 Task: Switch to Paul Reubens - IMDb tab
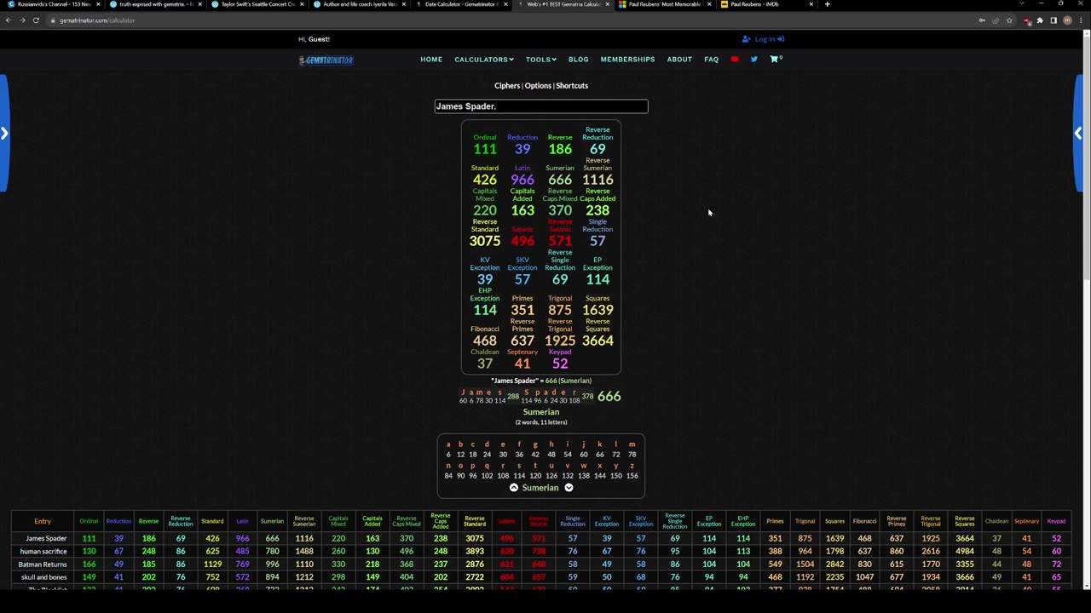coord(766,4)
